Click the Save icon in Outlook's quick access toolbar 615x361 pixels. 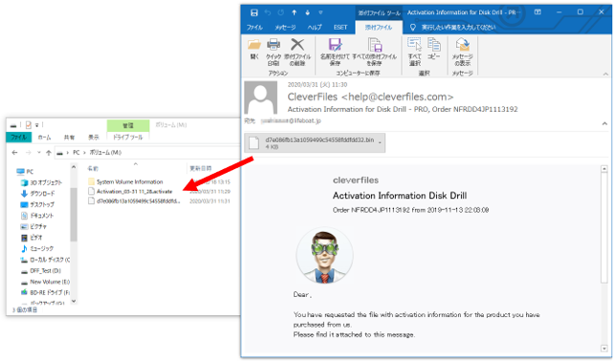click(254, 12)
